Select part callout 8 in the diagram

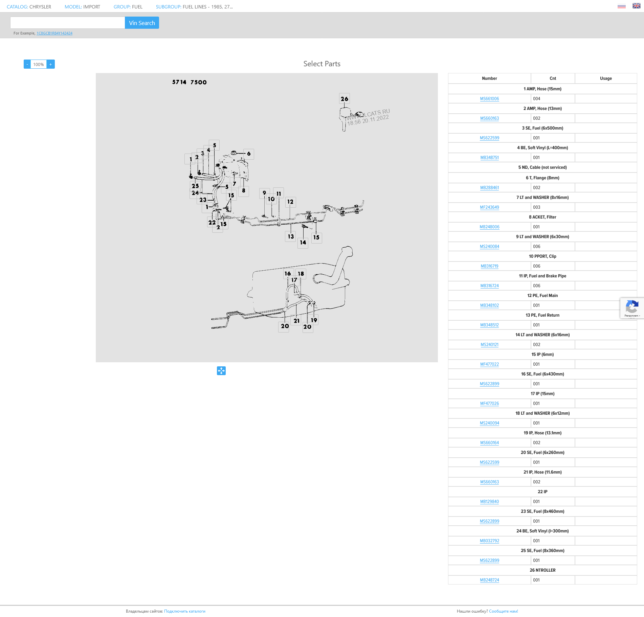click(244, 191)
